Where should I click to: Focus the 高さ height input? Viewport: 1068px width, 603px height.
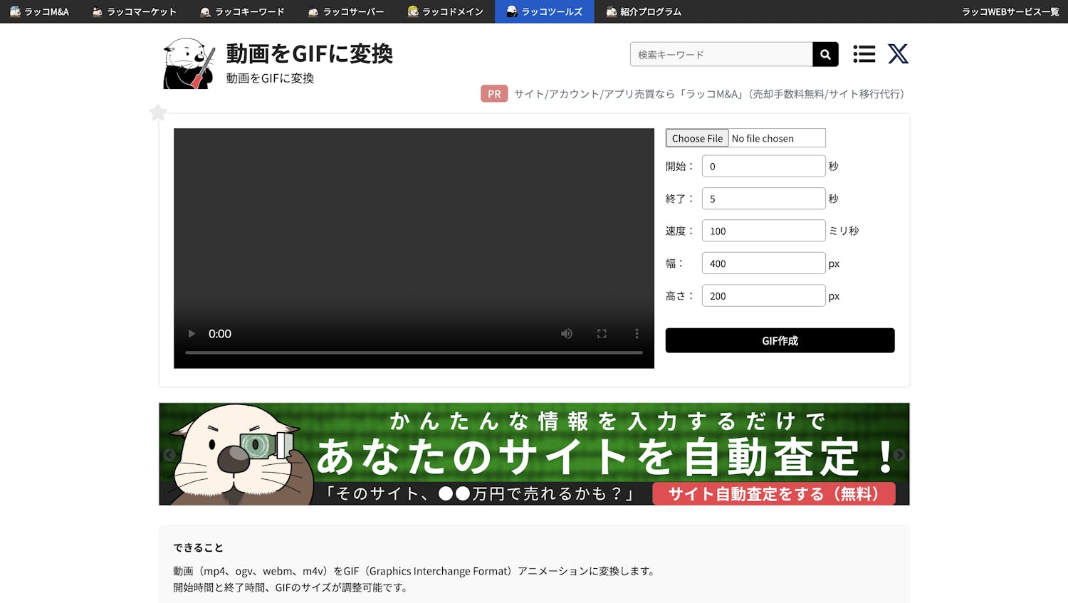click(763, 295)
